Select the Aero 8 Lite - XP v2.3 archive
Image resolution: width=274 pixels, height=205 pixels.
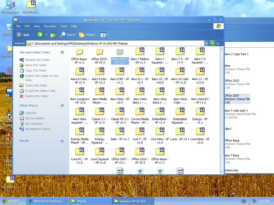[100, 76]
